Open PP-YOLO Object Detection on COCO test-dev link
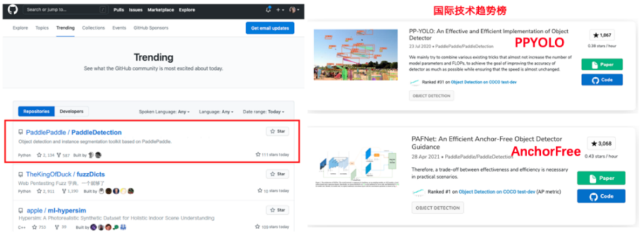This screenshot has height=242, width=644. (x=484, y=82)
